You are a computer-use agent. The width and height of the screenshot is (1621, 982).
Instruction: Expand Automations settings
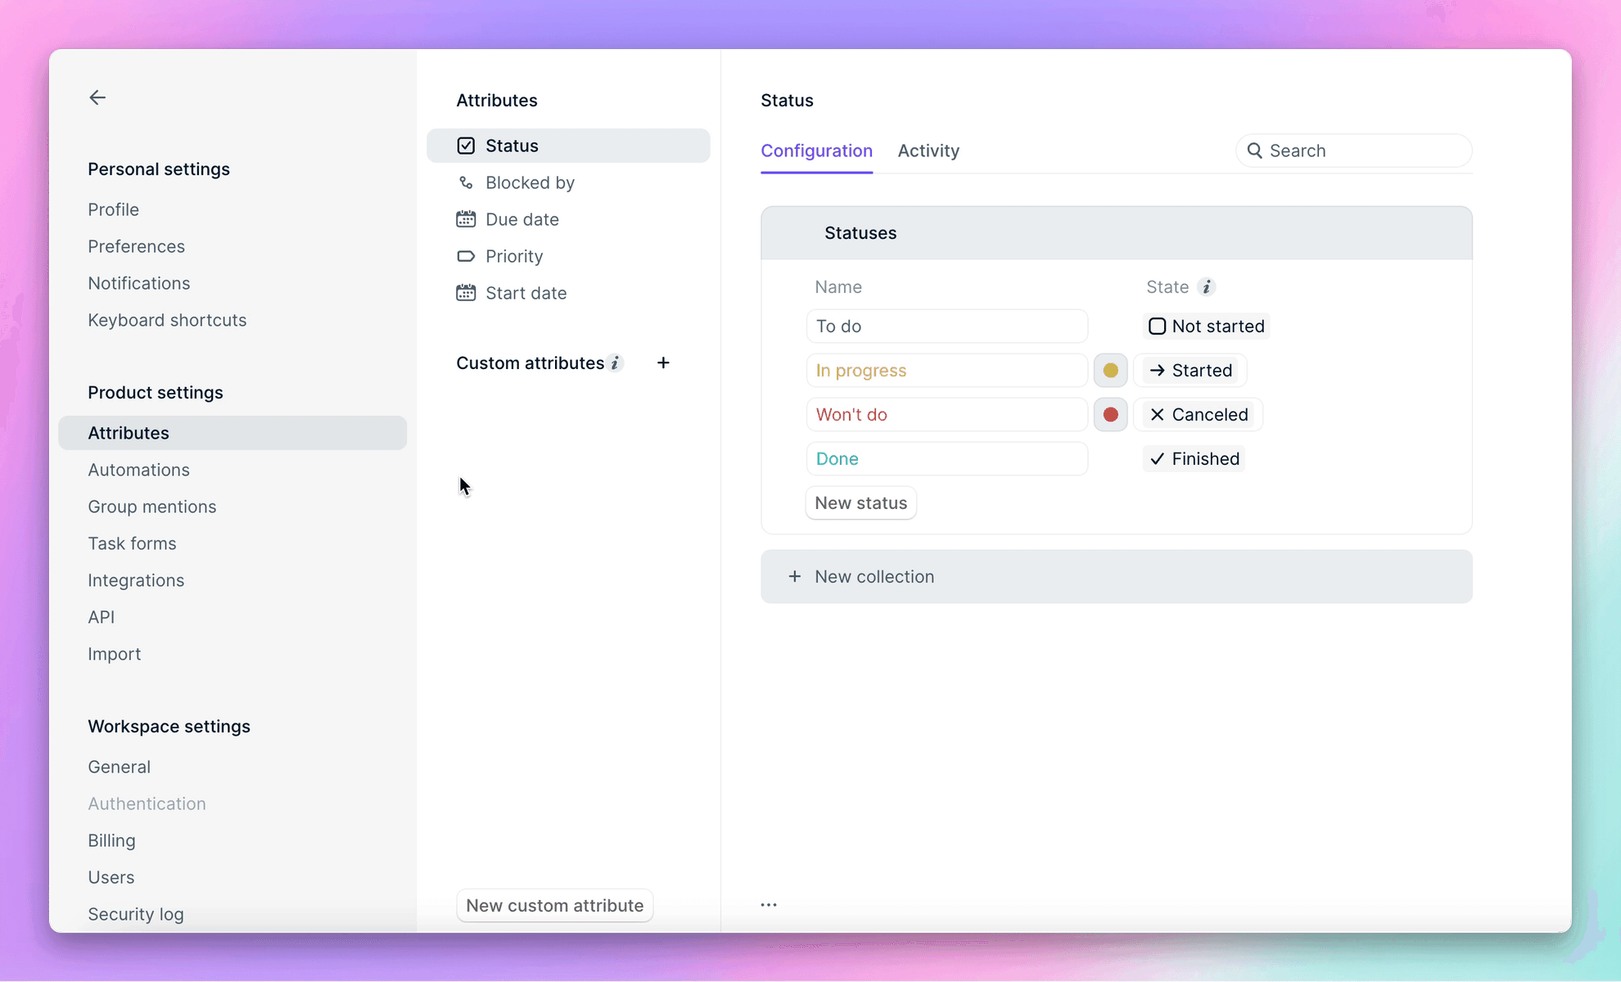click(x=139, y=469)
